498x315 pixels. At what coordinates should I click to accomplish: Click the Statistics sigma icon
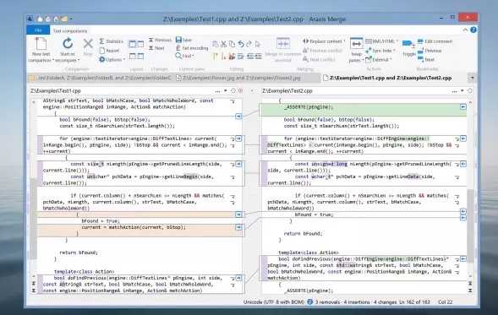click(x=101, y=41)
